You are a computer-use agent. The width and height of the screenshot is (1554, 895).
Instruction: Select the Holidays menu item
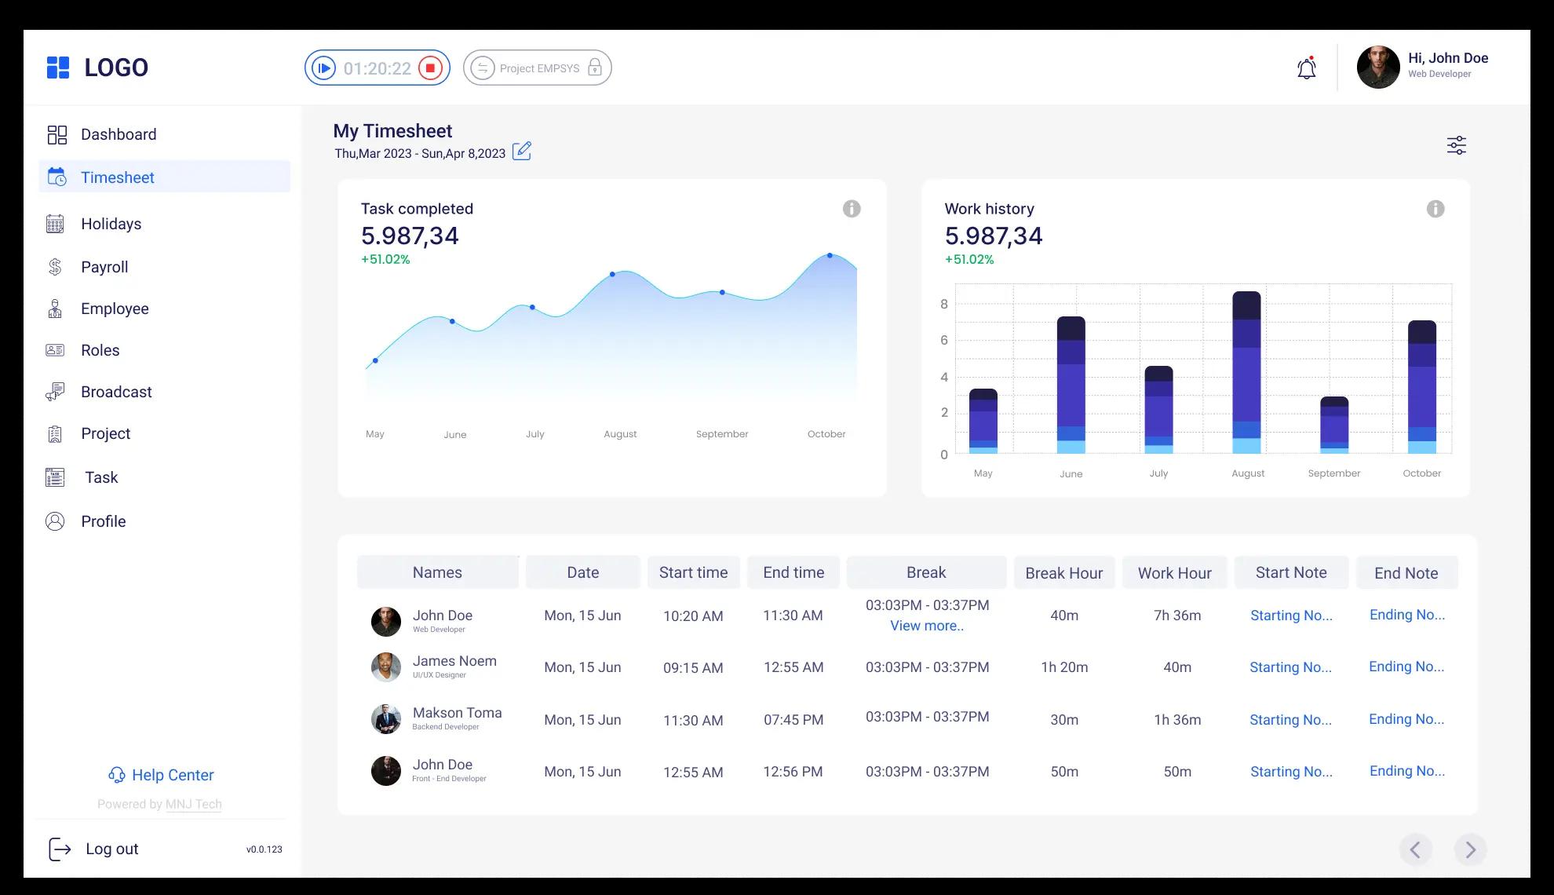pos(111,224)
